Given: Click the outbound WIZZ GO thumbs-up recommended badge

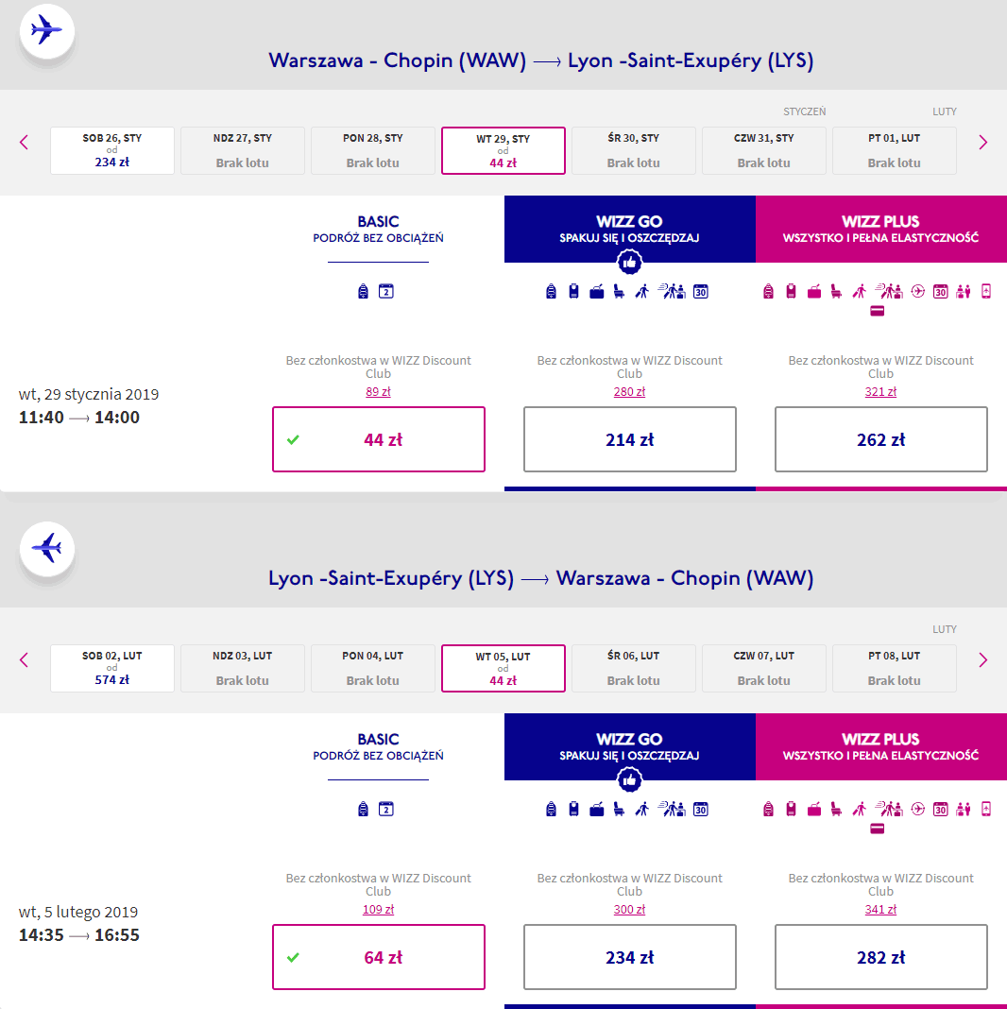Looking at the screenshot, I should 629,263.
